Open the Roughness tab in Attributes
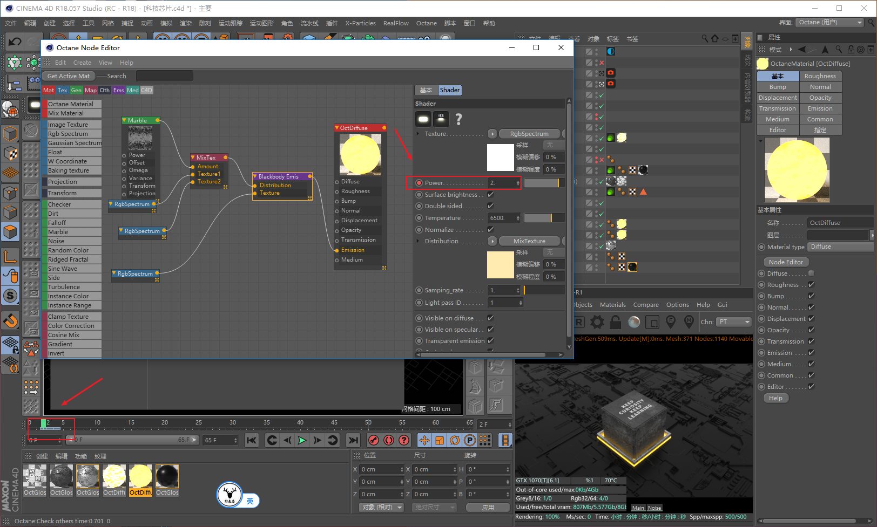This screenshot has width=877, height=527. click(820, 76)
